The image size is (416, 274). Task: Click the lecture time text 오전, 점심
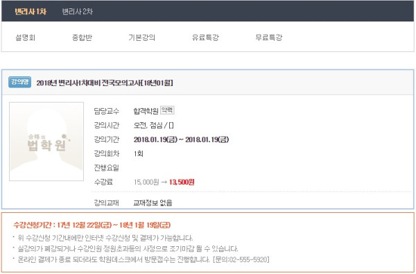pos(153,125)
